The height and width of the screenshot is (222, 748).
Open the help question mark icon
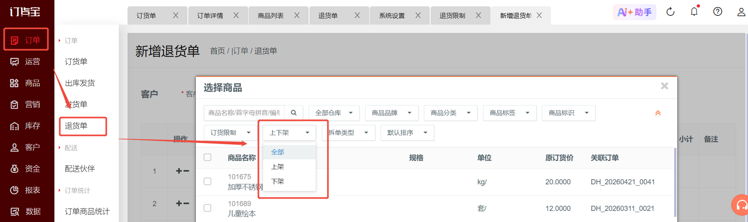pos(717,11)
